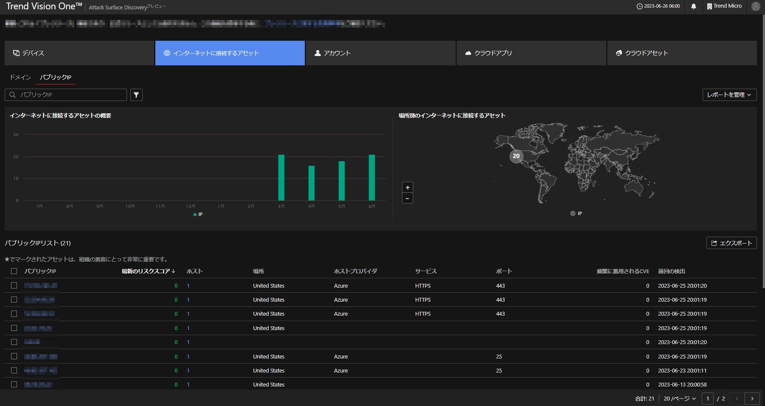This screenshot has width=765, height=406.
Task: Click the clock timestamp icon in header
Action: (639, 6)
